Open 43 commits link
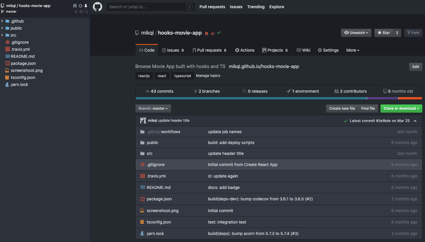 [x=160, y=91]
